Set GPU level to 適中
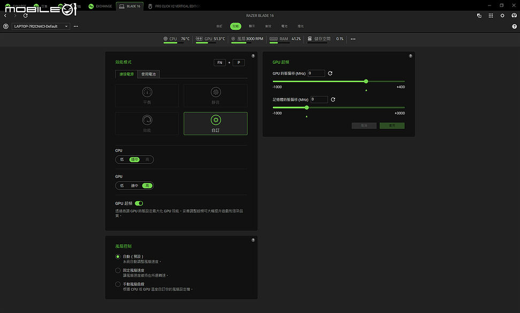This screenshot has width=520, height=313. click(134, 186)
